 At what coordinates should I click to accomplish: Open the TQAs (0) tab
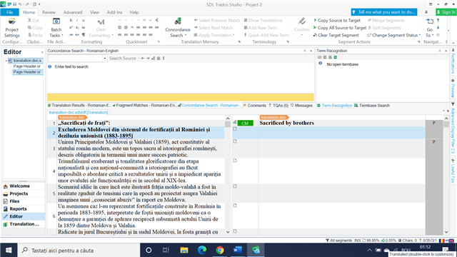coord(278,106)
